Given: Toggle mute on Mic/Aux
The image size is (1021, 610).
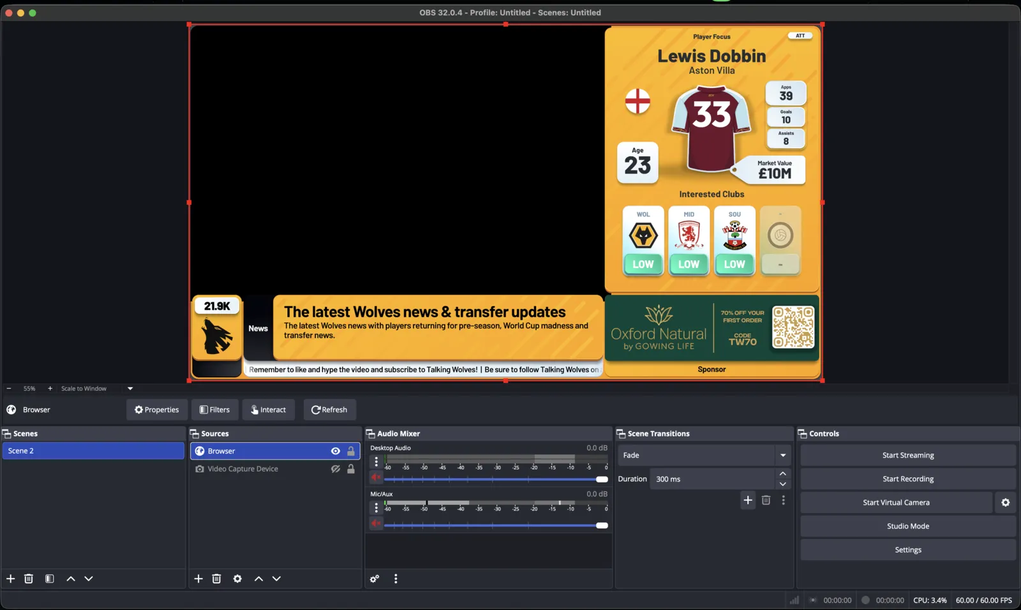Looking at the screenshot, I should tap(376, 524).
